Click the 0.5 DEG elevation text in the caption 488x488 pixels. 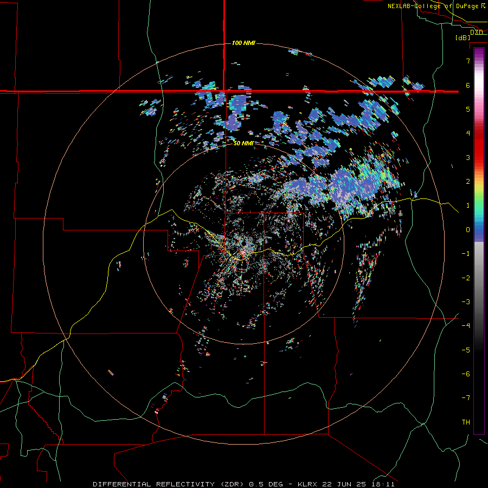point(266,484)
